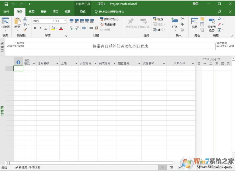The height and width of the screenshot is (171, 236).
Task: Toggle Underline formatting
Action: click(x=45, y=28)
